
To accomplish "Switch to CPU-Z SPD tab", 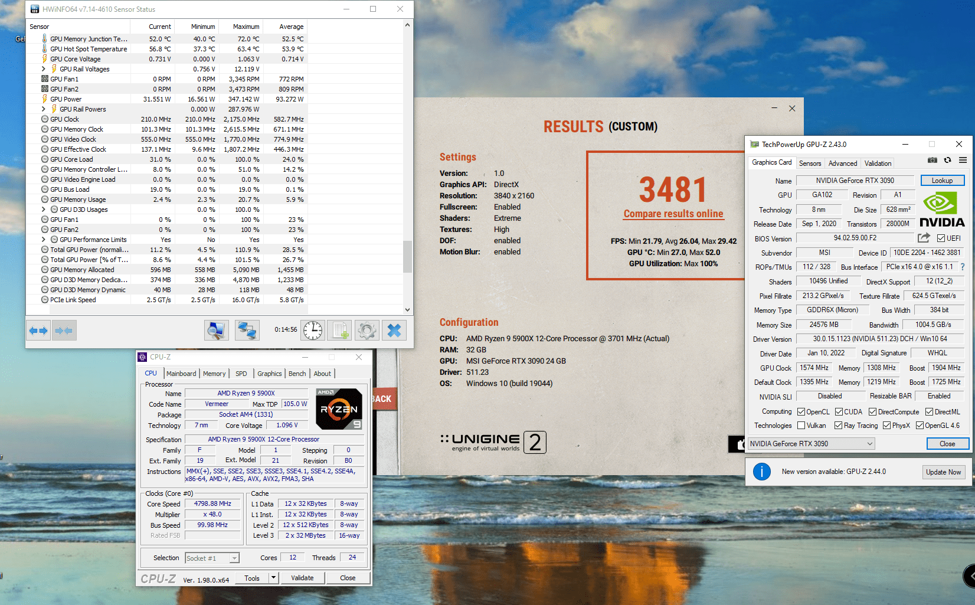I will [241, 374].
